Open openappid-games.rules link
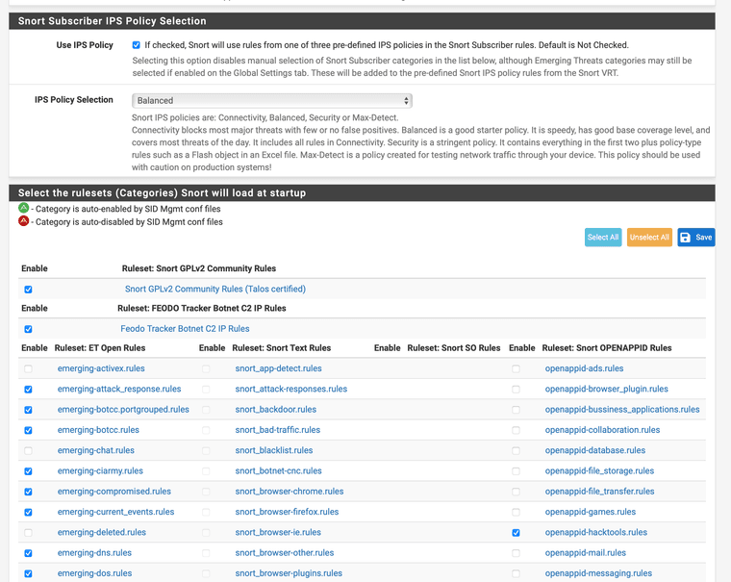The height and width of the screenshot is (582, 731). pos(591,512)
